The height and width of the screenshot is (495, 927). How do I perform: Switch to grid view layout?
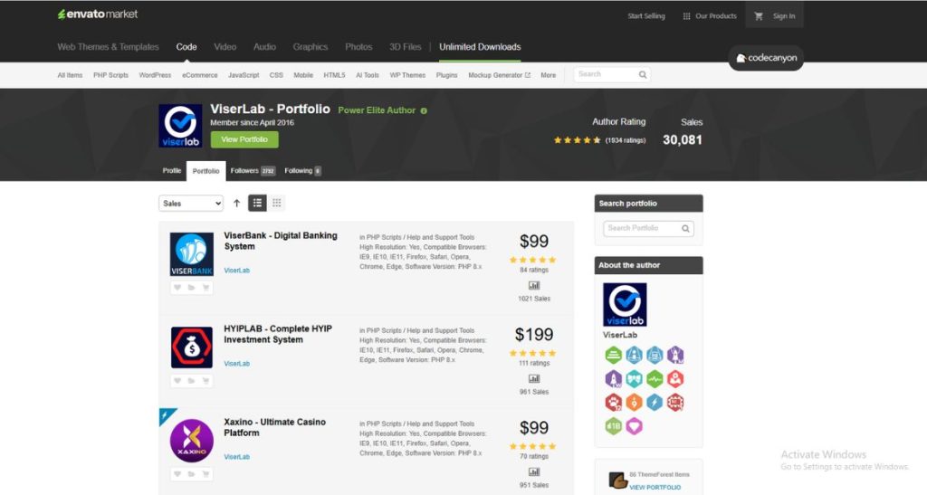(x=277, y=204)
